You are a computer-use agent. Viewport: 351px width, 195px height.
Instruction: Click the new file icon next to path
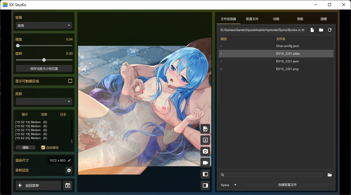(312, 30)
